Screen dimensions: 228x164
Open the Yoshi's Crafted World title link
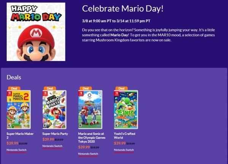tap(125, 136)
